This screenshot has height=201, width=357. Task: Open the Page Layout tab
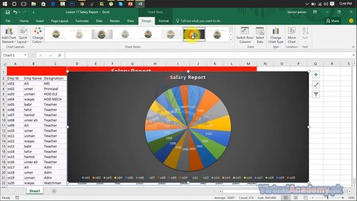[x=60, y=21]
